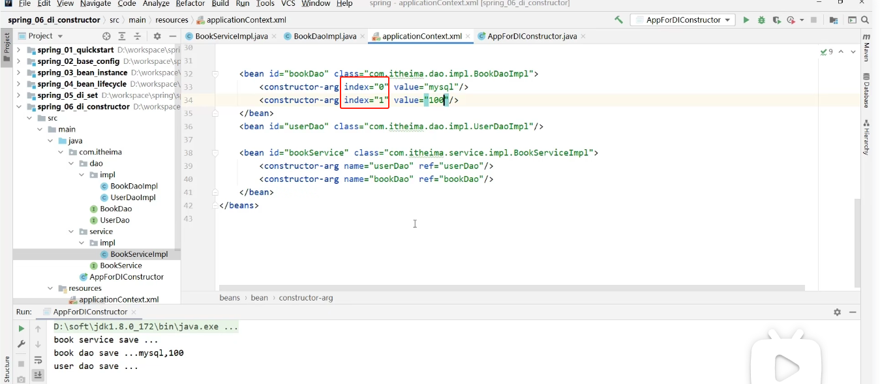Fold the bookService bean element in the gutter
The image size is (880, 384).
pyautogui.click(x=215, y=153)
